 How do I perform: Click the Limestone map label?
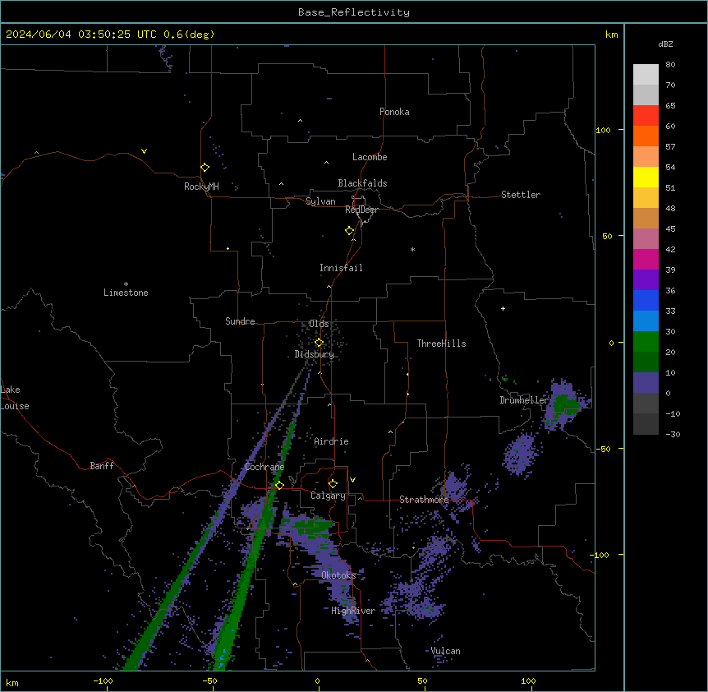click(126, 293)
